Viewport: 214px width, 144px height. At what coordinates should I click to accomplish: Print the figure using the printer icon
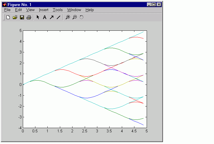pyautogui.click(x=29, y=17)
